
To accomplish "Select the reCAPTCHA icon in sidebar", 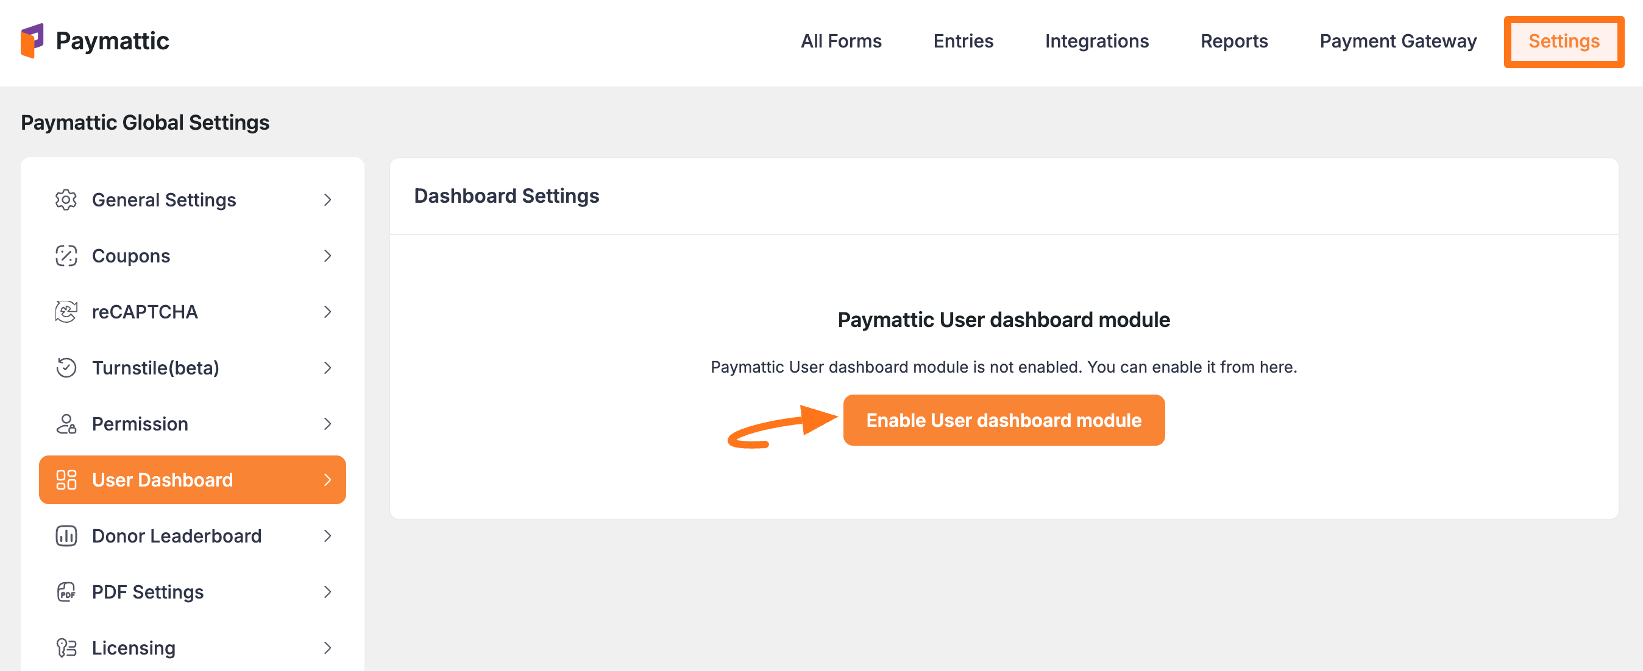I will point(66,312).
